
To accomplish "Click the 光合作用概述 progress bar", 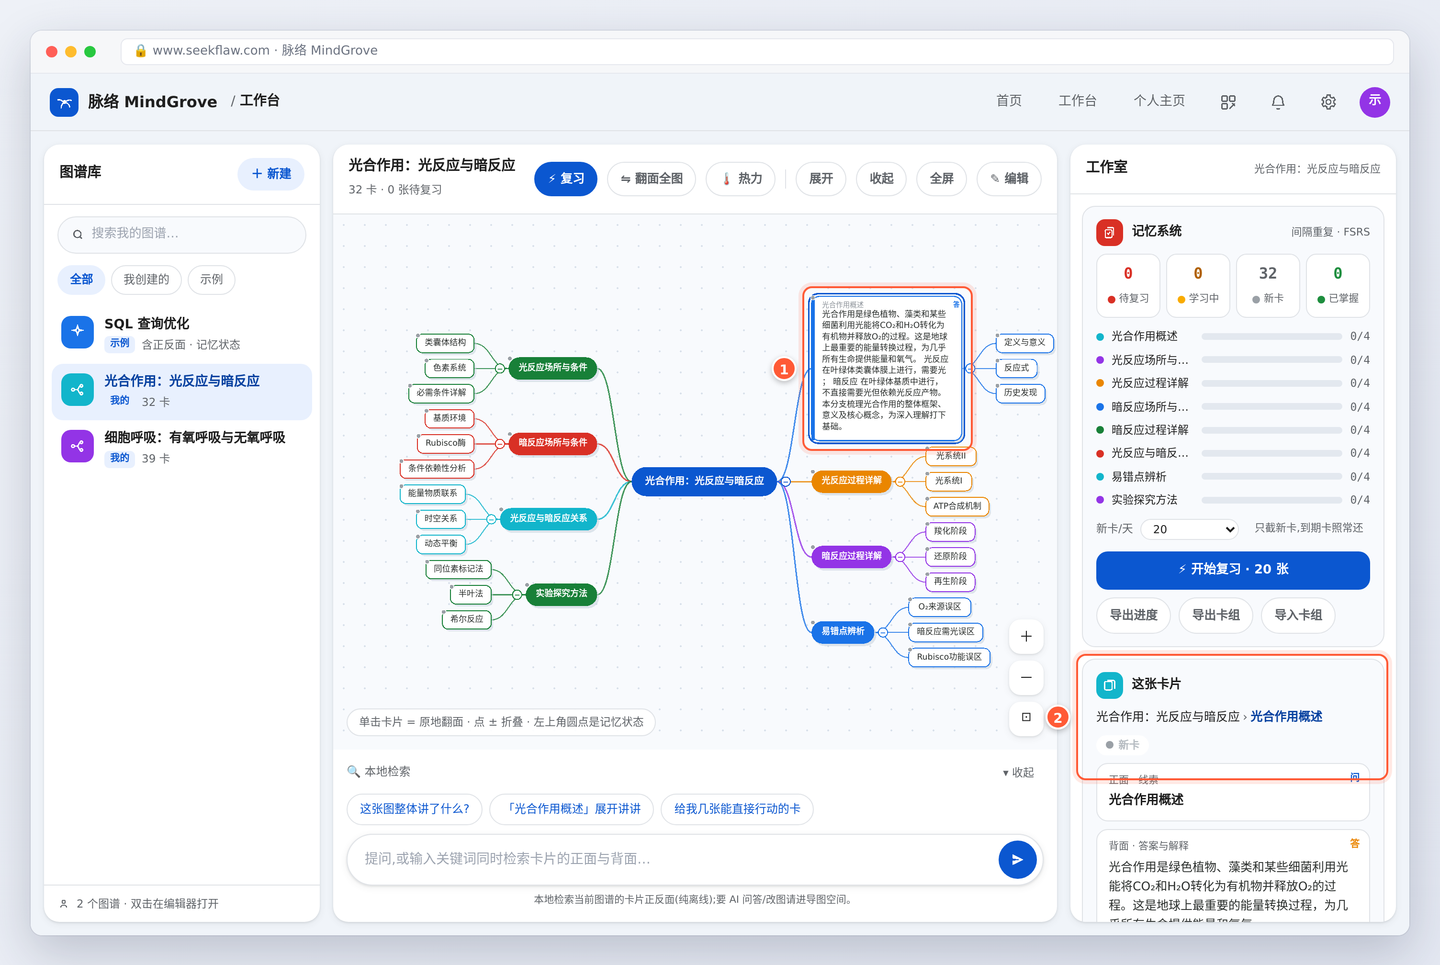I will 1271,337.
